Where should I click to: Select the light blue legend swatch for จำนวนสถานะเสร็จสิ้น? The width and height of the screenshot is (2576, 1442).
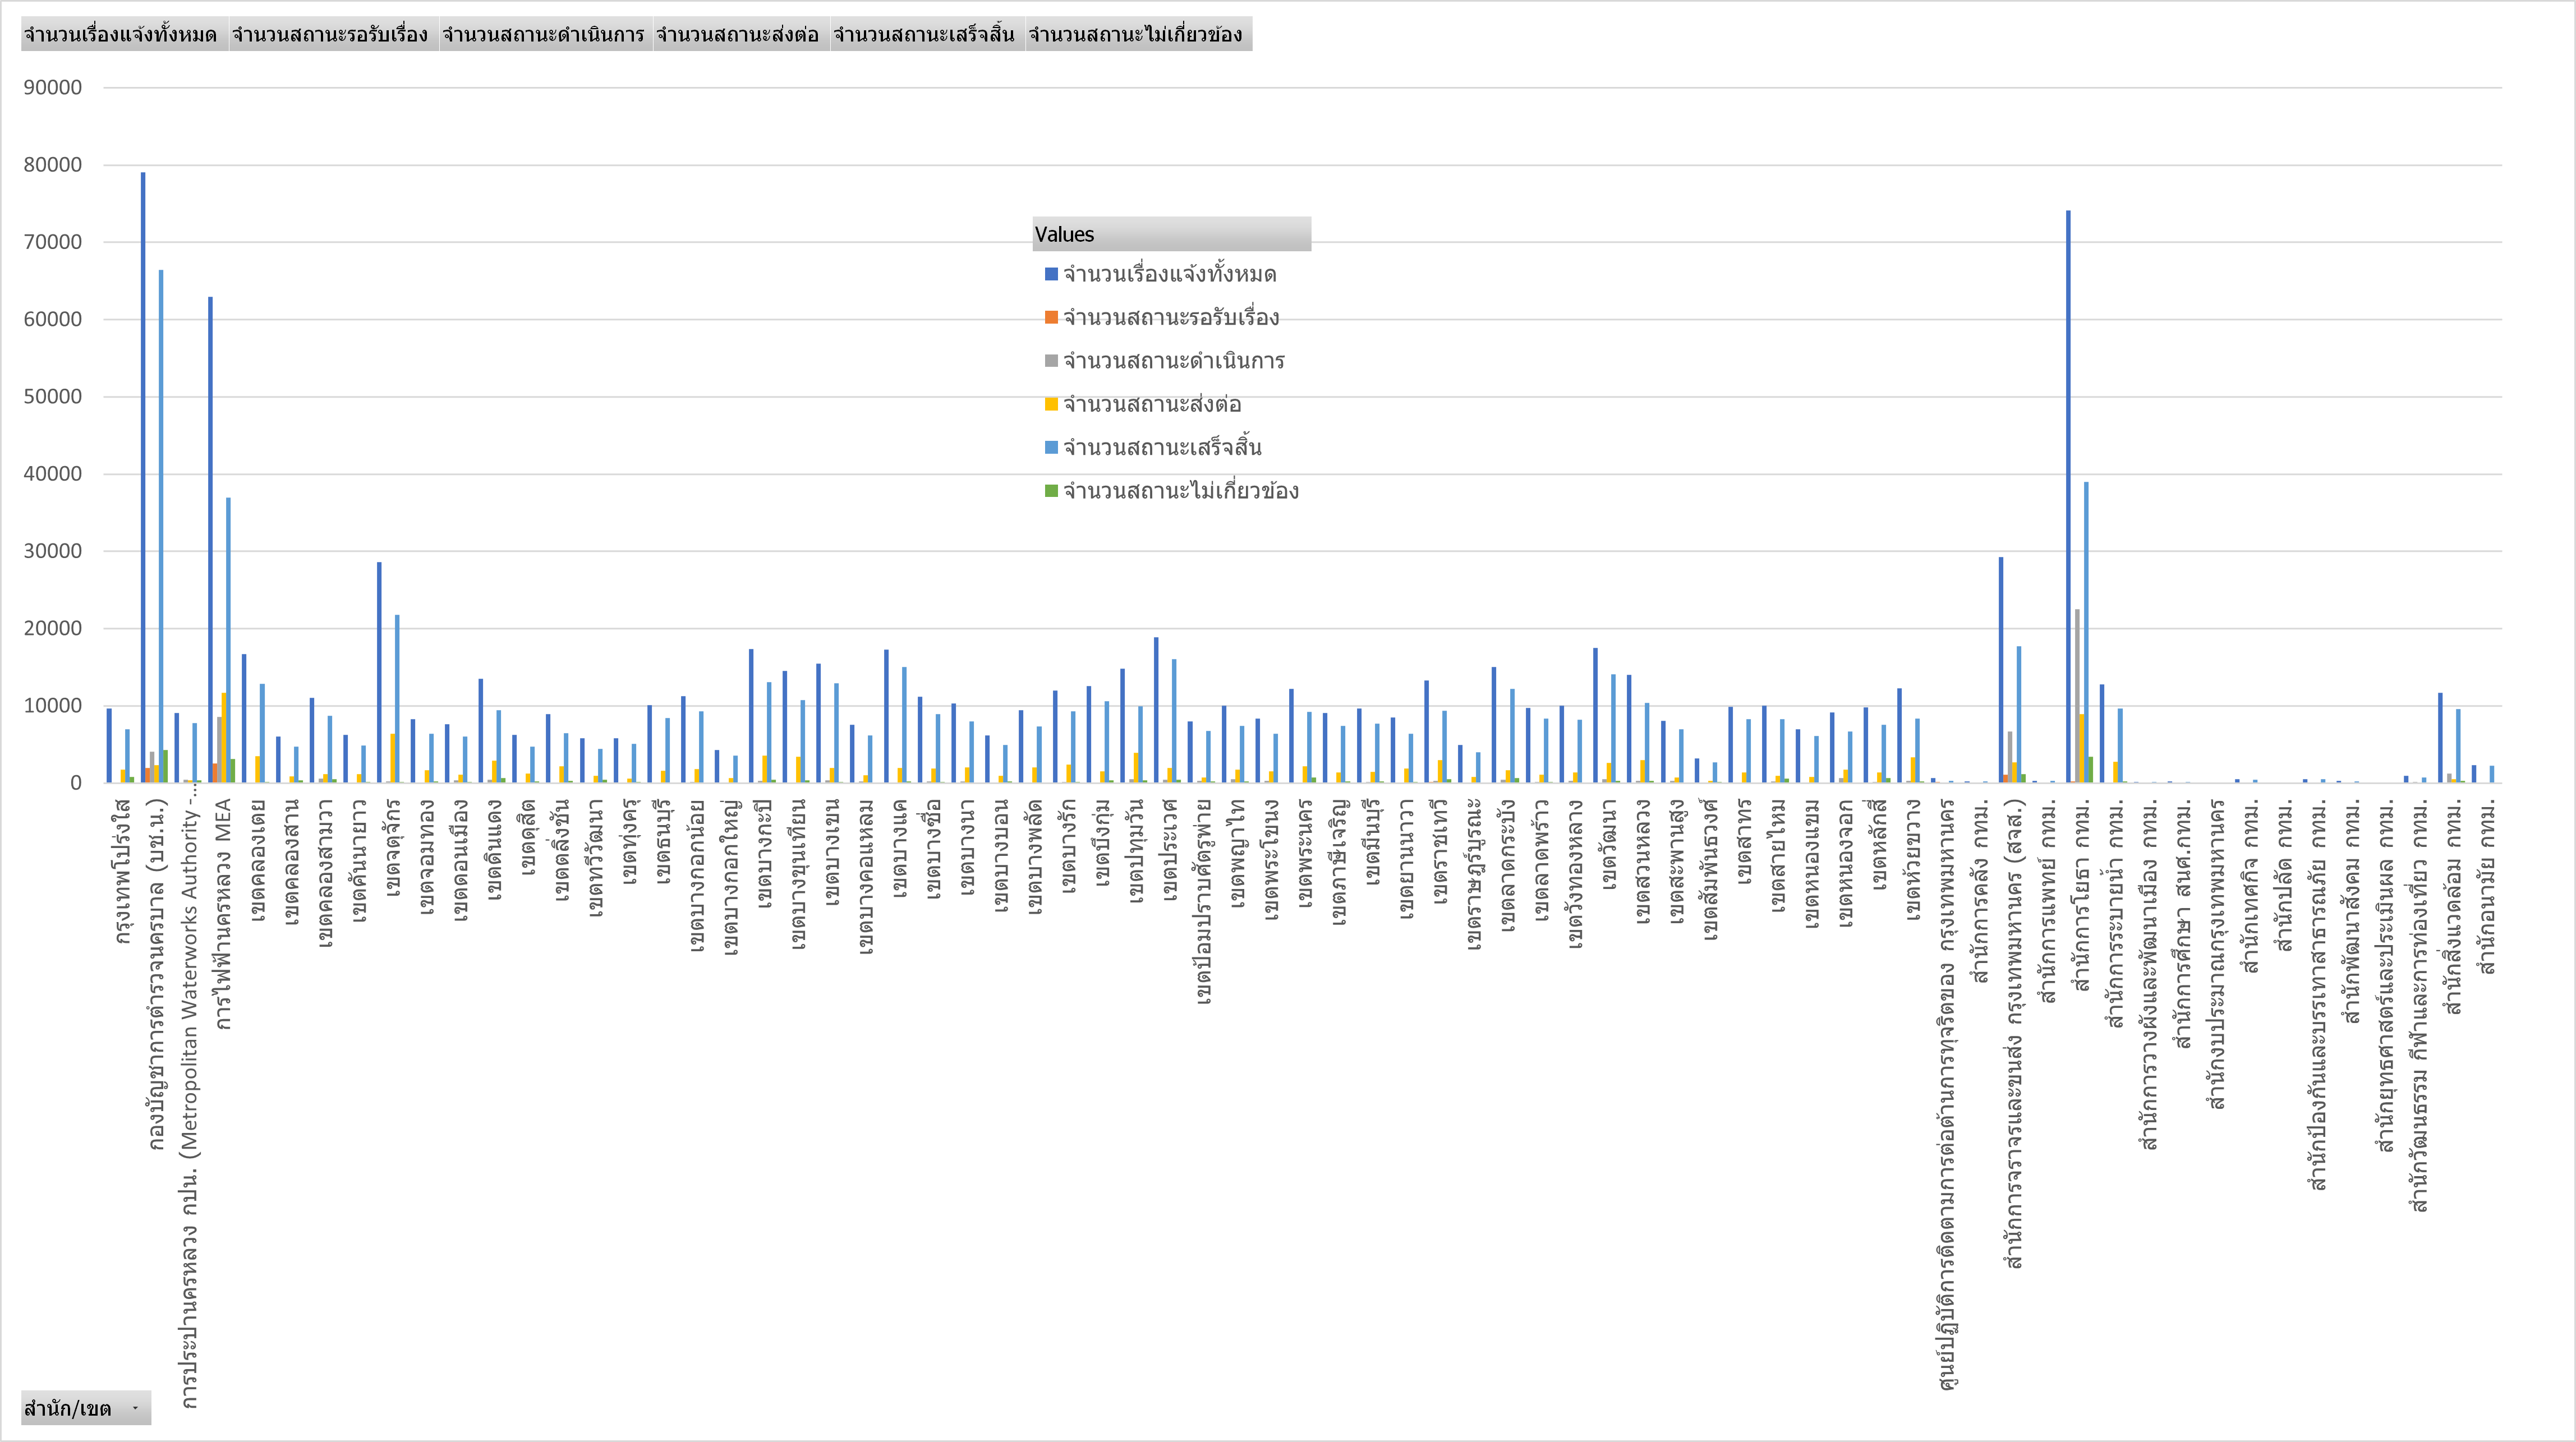1051,447
